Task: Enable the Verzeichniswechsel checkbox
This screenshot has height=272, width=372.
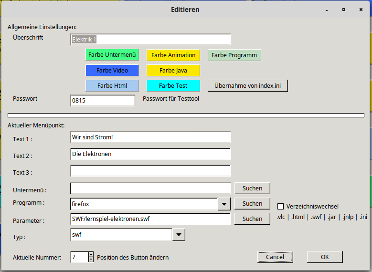Action: [281, 206]
